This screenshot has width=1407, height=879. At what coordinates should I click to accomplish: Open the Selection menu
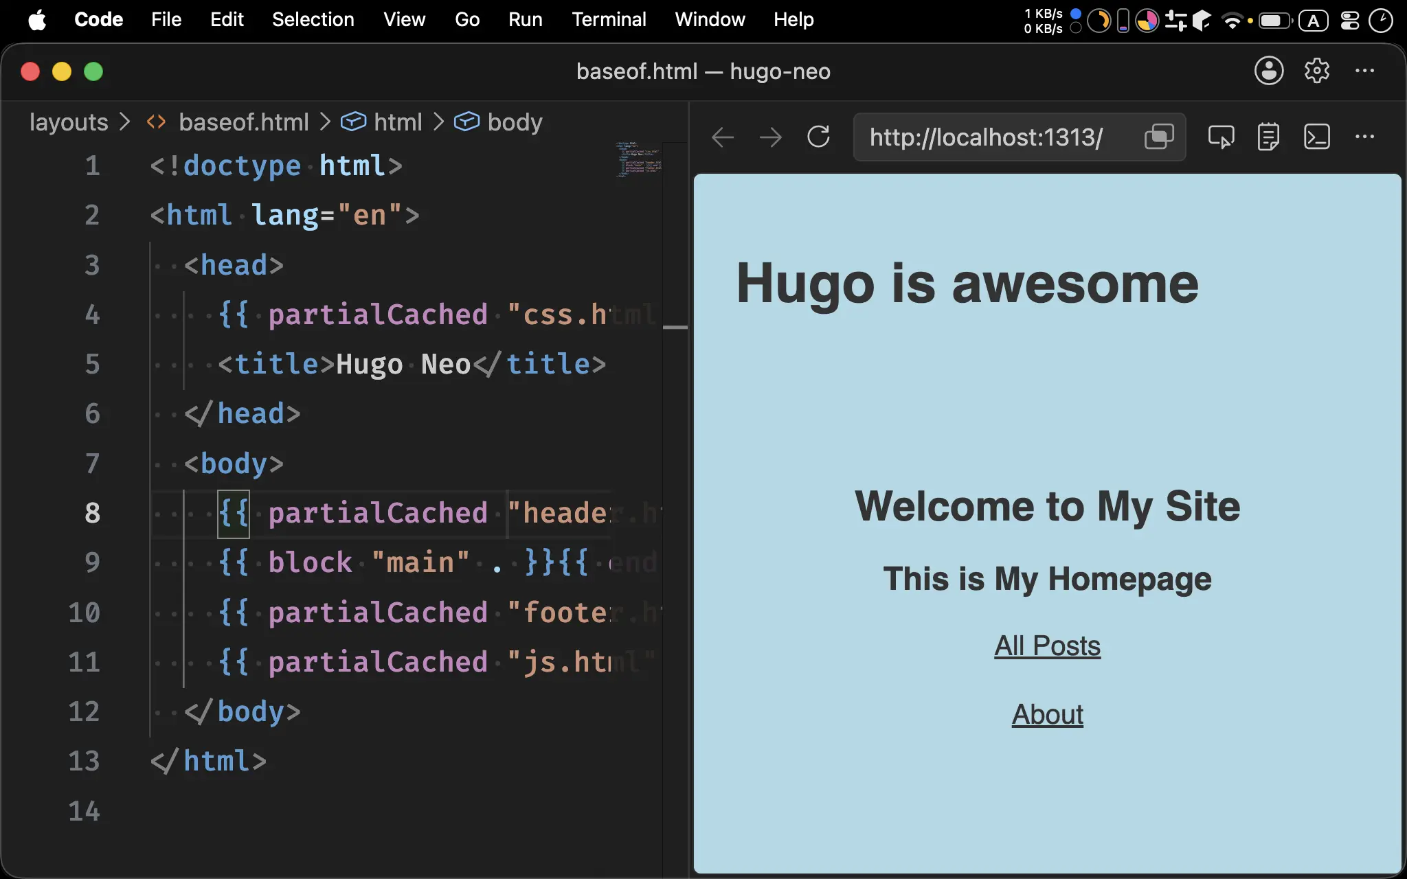pyautogui.click(x=313, y=20)
